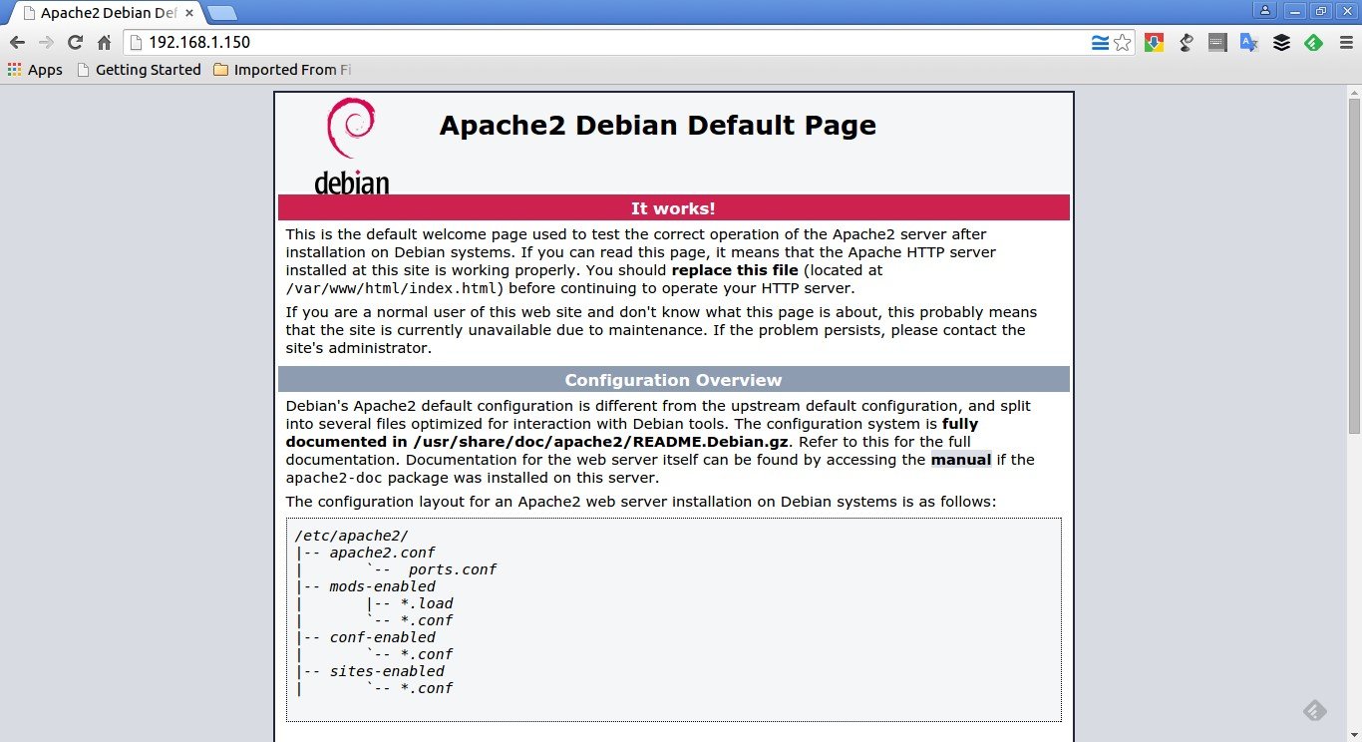This screenshot has height=742, width=1362.
Task: Reload the current page
Action: click(x=75, y=43)
